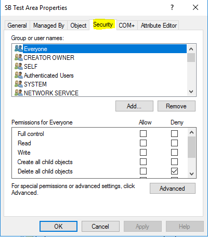Click the SELF principal icon
This screenshot has height=237, width=208.
click(x=19, y=66)
